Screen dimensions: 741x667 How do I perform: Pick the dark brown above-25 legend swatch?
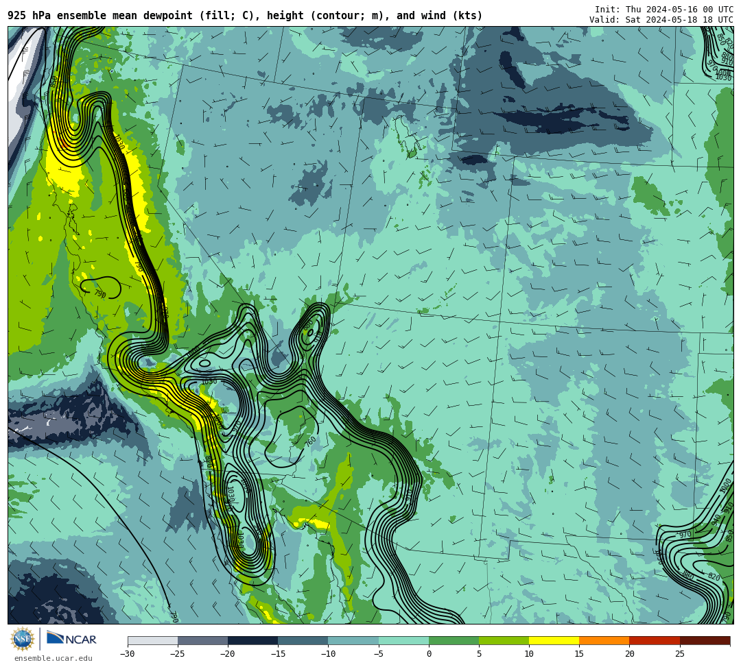[705, 640]
